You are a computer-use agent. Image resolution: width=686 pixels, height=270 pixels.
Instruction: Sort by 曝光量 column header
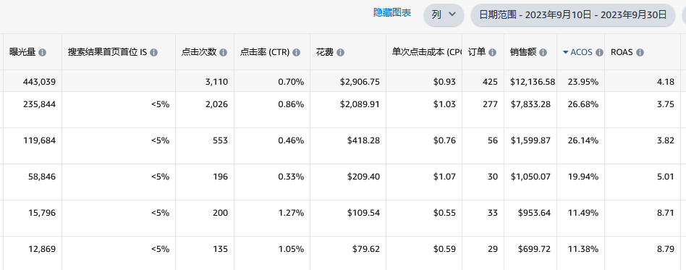coord(22,53)
